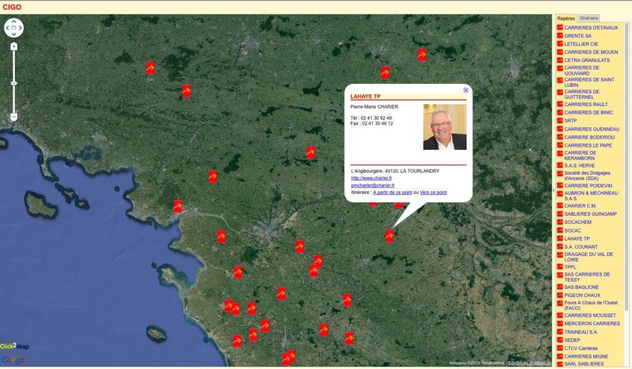Viewport: 632px width, 369px height.
Task: Select GRENTE SA in the list
Action: (578, 36)
